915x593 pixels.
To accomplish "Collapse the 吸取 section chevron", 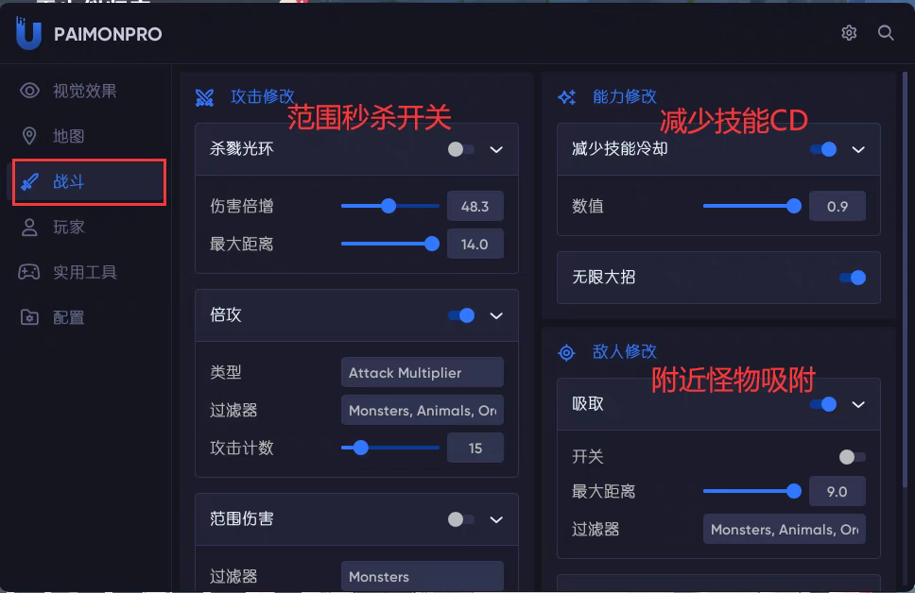I will [858, 405].
